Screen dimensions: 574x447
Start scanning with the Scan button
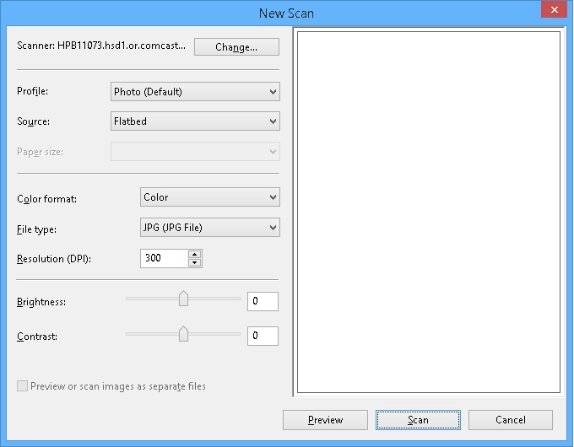pyautogui.click(x=418, y=420)
